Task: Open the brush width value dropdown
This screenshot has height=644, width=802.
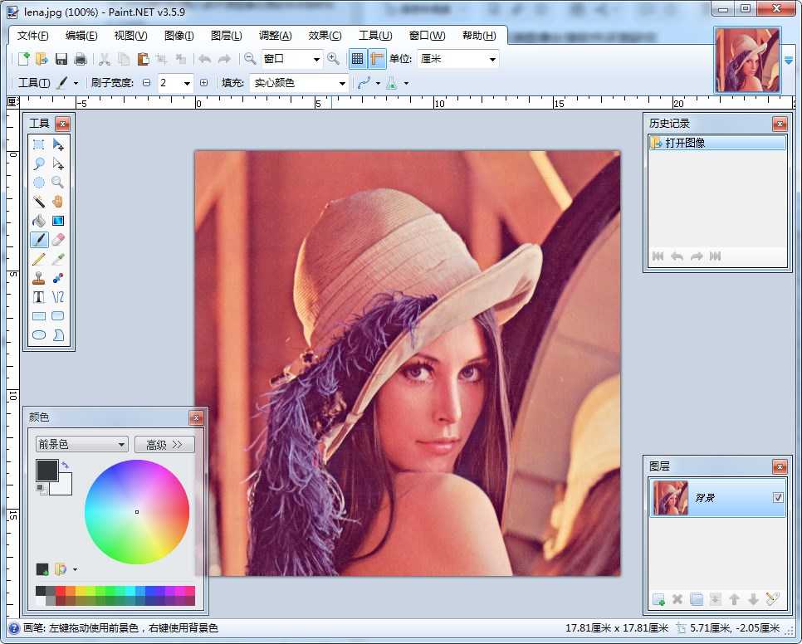Action: (187, 83)
